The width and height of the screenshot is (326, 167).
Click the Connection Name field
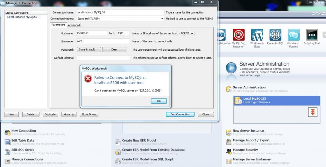[120, 12]
